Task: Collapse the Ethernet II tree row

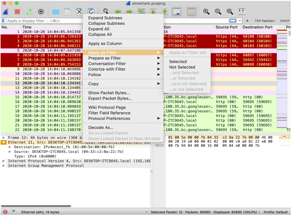Action: coord(3,142)
